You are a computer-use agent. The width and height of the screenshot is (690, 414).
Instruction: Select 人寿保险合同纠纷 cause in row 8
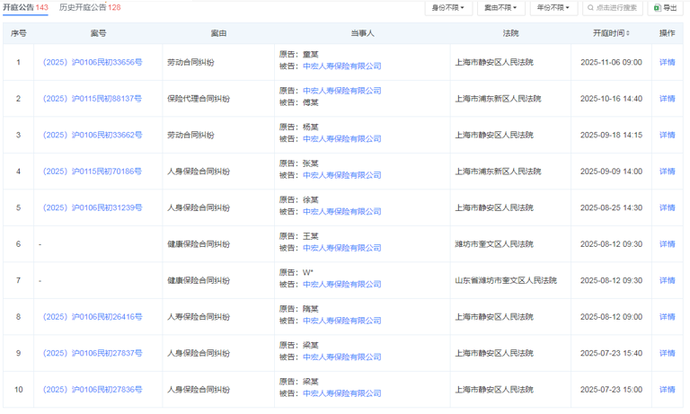tap(199, 317)
